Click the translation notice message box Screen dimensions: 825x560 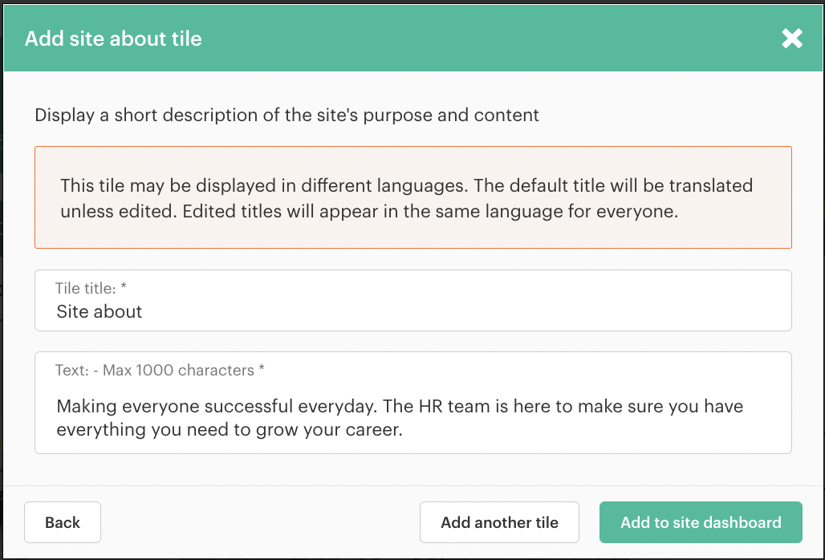[x=413, y=197]
